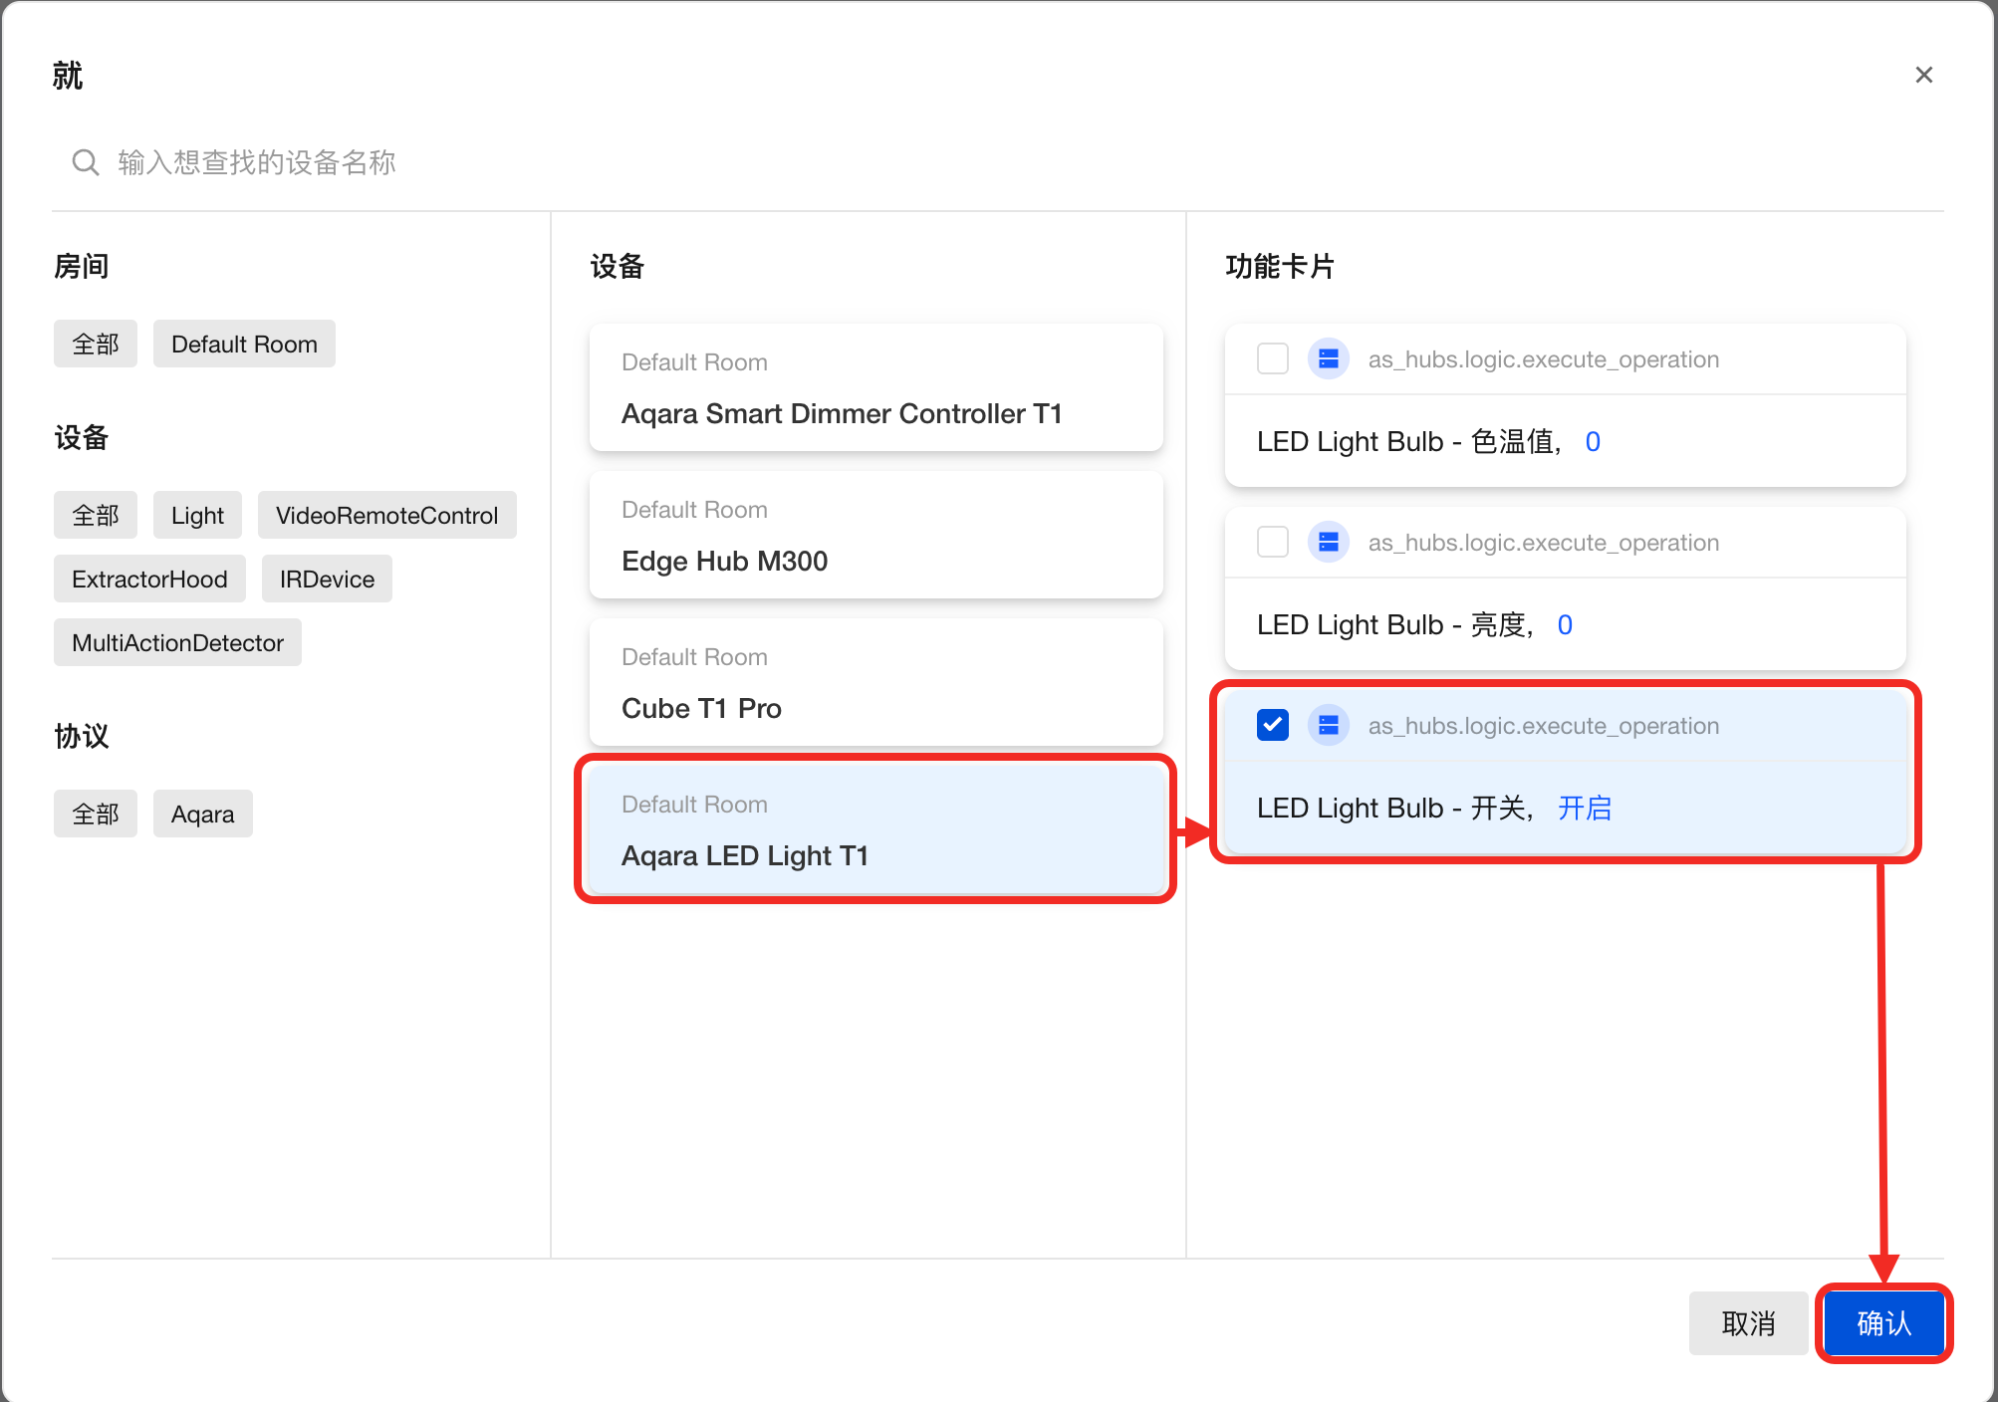The image size is (1998, 1402).
Task: Select IRDevice filter tag
Action: (x=327, y=579)
